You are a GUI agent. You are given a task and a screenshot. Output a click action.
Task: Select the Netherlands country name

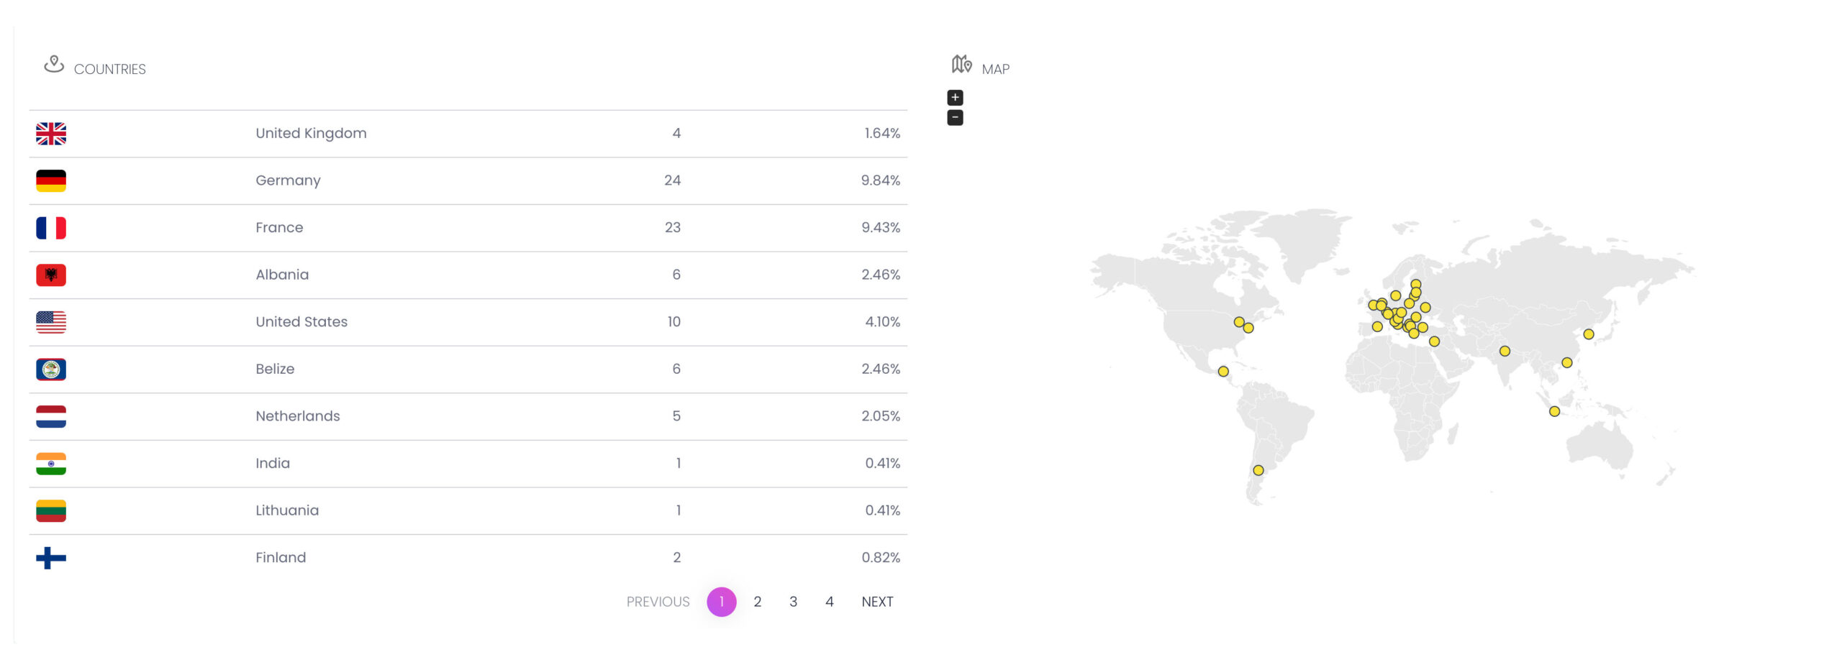pyautogui.click(x=297, y=416)
